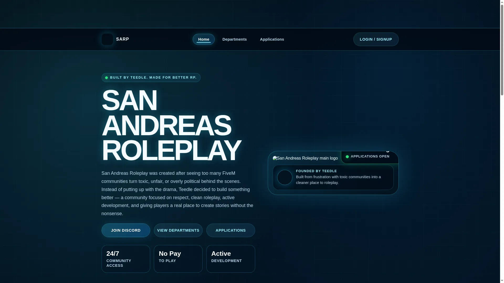Click the green dot beside Applications Open
The height and width of the screenshot is (283, 504).
[x=347, y=157]
